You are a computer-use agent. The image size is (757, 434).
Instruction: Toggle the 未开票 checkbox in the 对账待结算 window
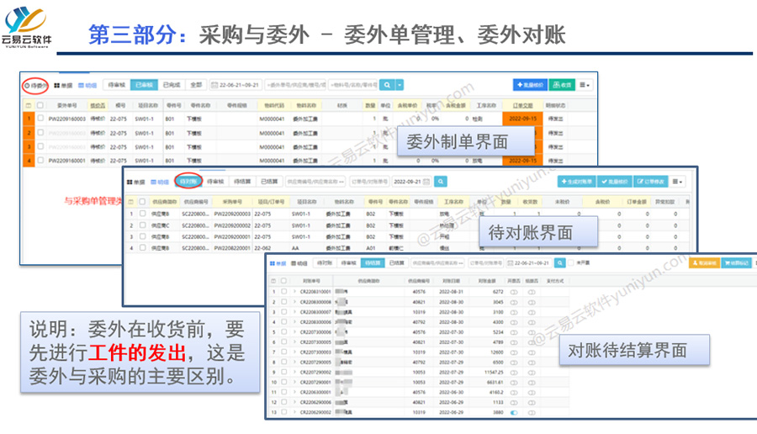pos(571,263)
